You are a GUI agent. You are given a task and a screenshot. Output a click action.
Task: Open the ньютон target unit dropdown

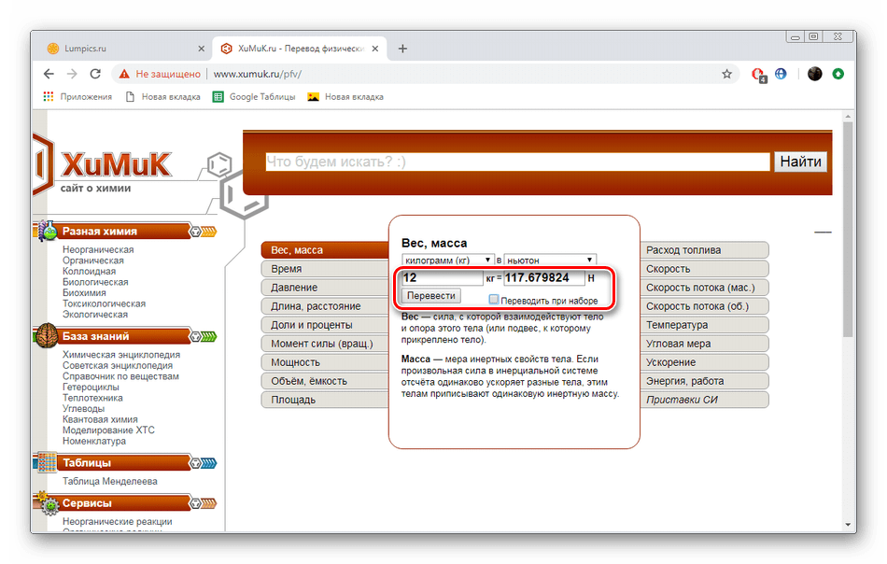tap(550, 260)
